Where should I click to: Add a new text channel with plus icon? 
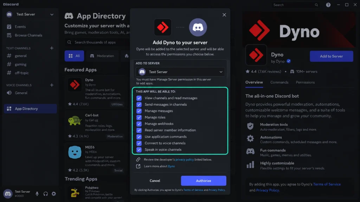pos(52,48)
